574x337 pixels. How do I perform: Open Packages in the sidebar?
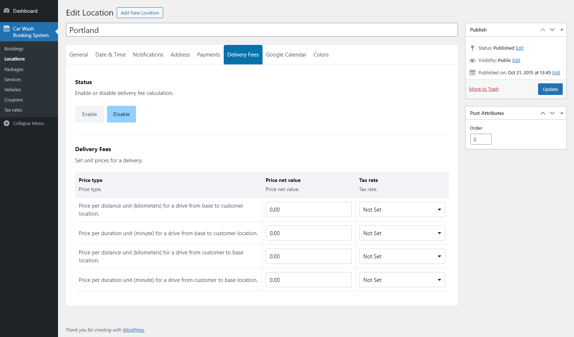pos(14,70)
